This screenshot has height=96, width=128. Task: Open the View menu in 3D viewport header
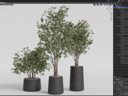[3, 5]
